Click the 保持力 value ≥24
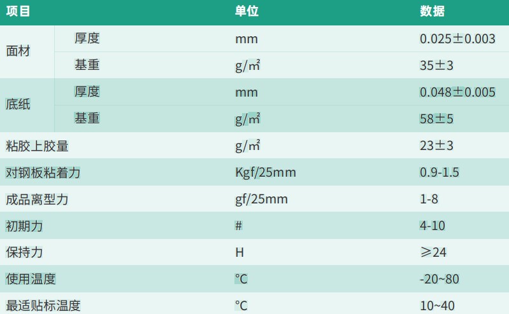509x314 pixels. (x=433, y=252)
